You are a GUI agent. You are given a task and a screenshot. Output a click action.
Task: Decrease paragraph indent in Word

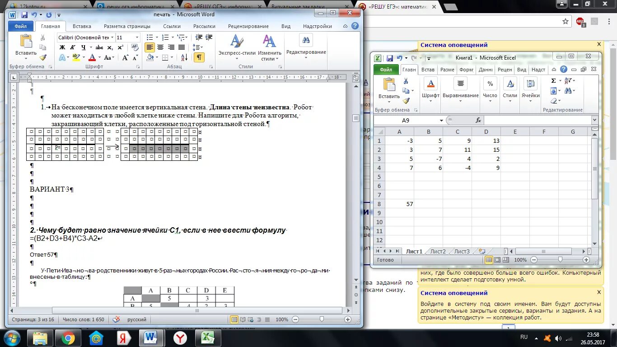point(200,38)
